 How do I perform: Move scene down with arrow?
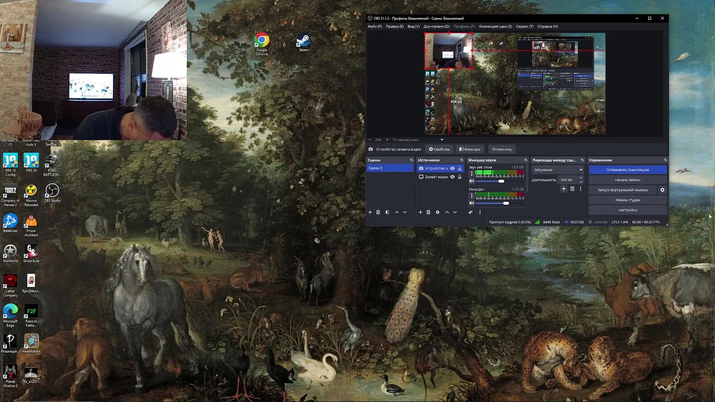[404, 212]
